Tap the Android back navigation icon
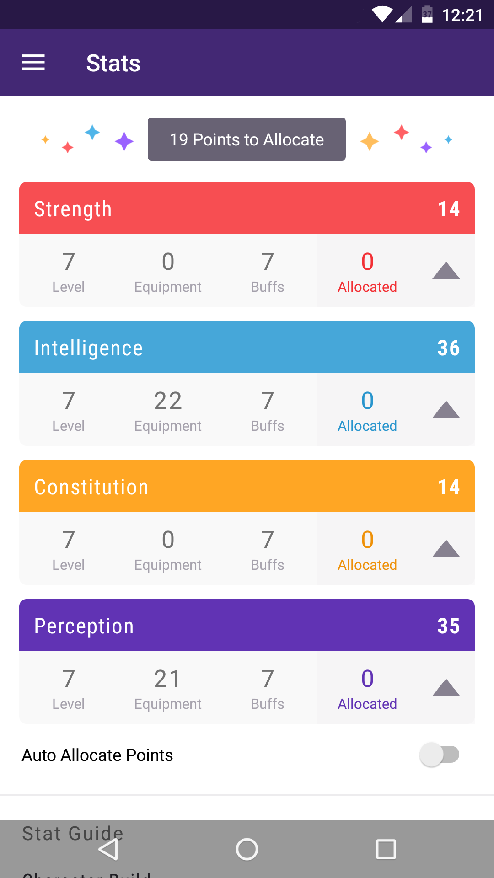The width and height of the screenshot is (494, 878). point(108,849)
